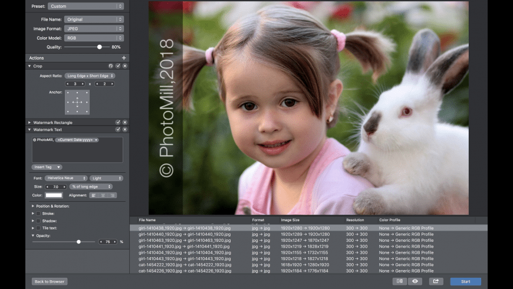Increase the short edge ratio value 2
The height and width of the screenshot is (289, 513).
[x=112, y=84]
